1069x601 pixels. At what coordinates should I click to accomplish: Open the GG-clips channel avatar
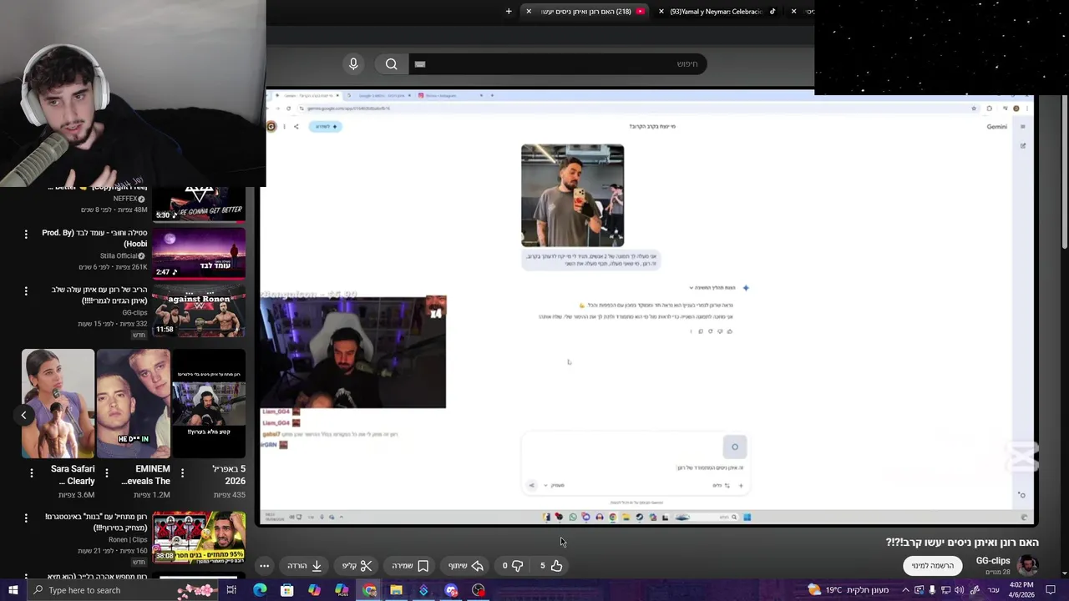[x=1028, y=565]
